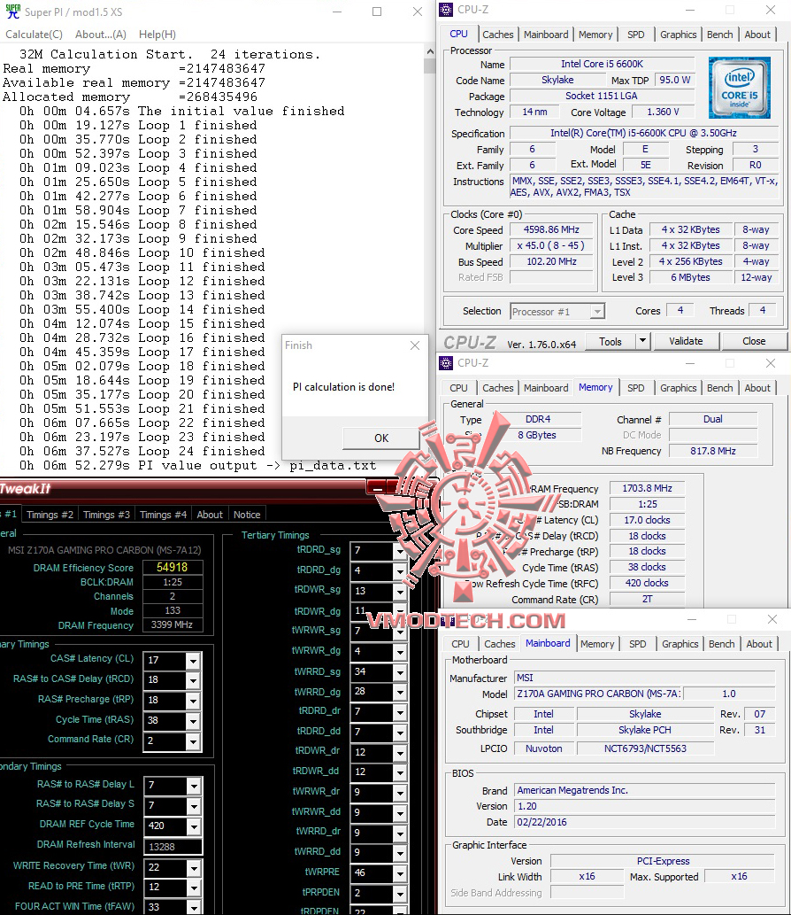Click the CPU-Z app icon in the top CPU-Z window

pos(446,10)
